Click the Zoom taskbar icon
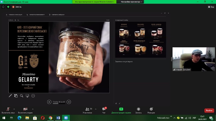216x121 pixels. click(x=66, y=118)
